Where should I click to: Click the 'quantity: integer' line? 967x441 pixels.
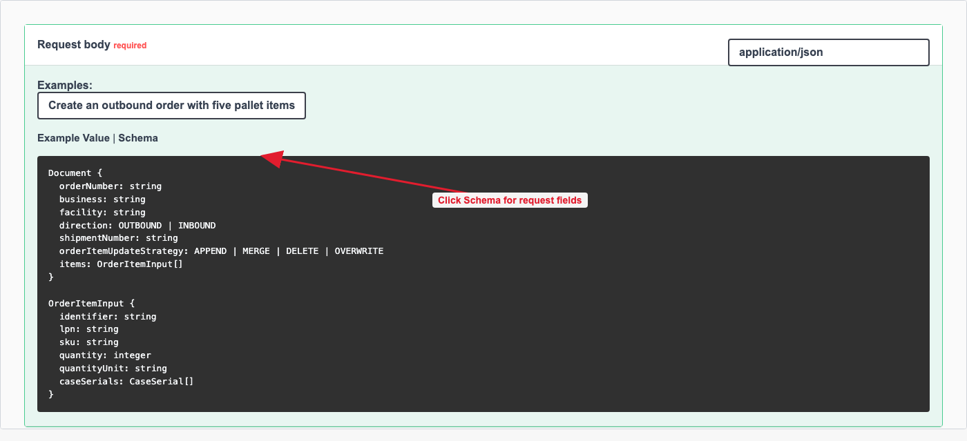tap(105, 355)
